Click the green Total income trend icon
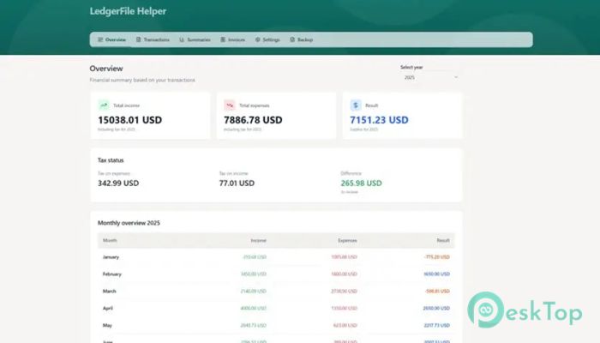The image size is (600, 343). (104, 105)
